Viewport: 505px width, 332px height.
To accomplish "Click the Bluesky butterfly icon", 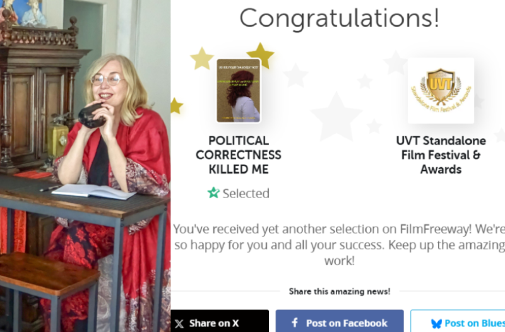I will [x=436, y=323].
